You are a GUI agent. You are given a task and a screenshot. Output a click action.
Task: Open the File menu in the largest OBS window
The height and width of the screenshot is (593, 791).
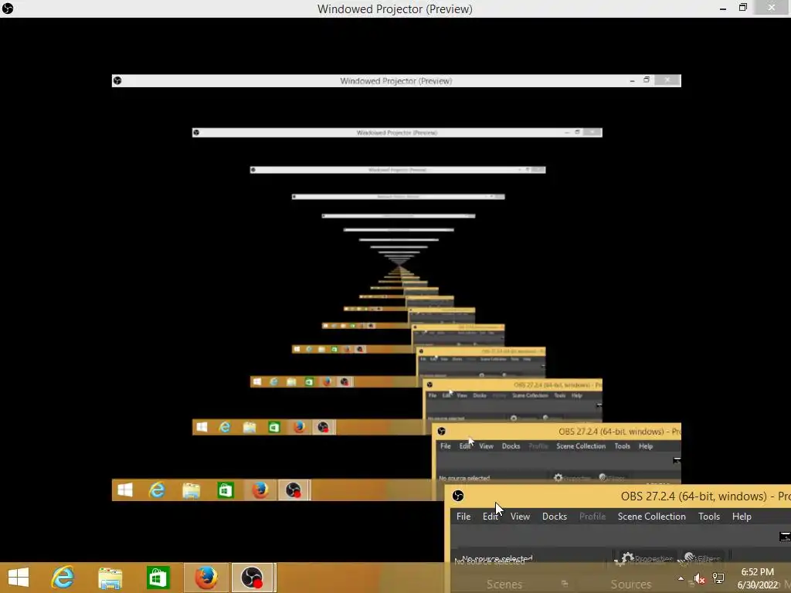463,517
